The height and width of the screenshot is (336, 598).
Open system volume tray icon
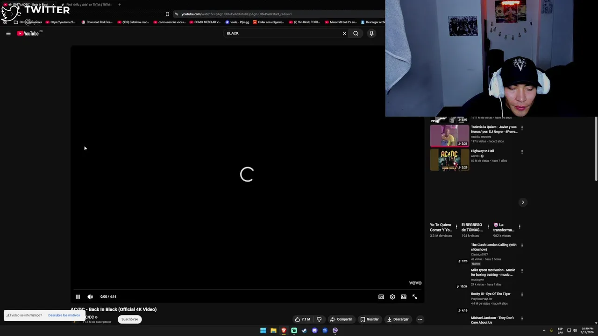575,330
